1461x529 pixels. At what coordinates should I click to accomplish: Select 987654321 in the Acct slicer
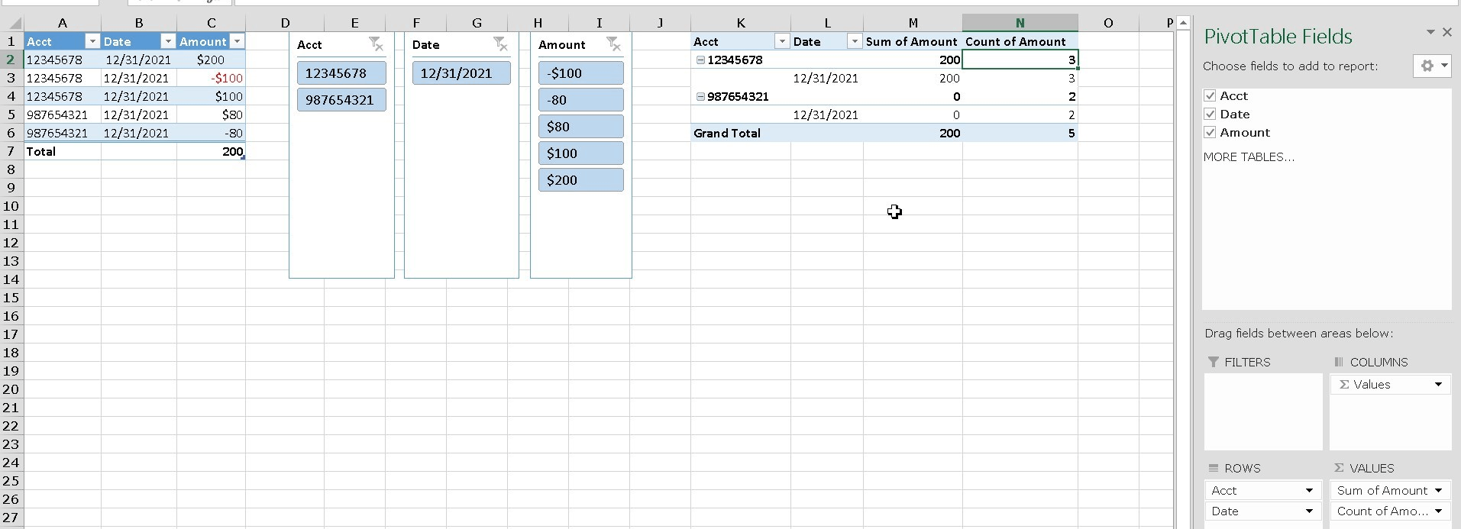coord(341,100)
